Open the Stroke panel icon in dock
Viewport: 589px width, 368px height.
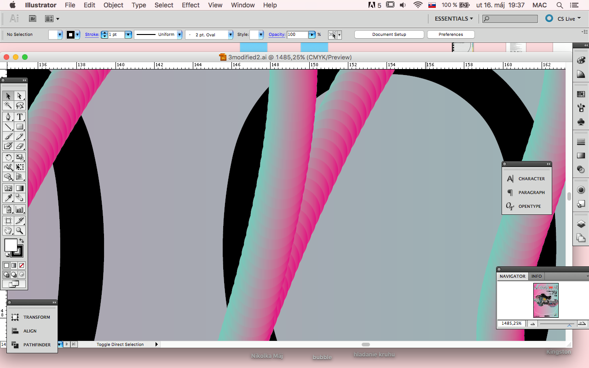coord(581,143)
